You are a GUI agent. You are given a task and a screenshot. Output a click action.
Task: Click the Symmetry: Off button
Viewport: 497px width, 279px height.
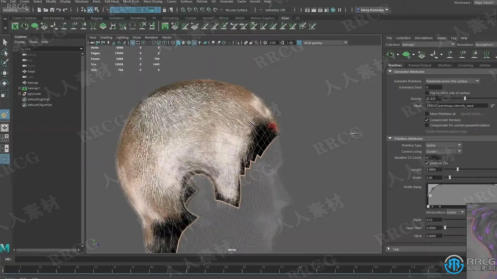coord(275,10)
